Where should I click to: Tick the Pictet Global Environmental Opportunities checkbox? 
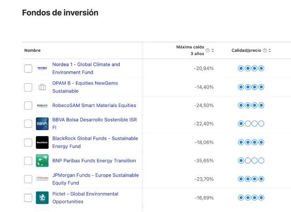point(28,197)
